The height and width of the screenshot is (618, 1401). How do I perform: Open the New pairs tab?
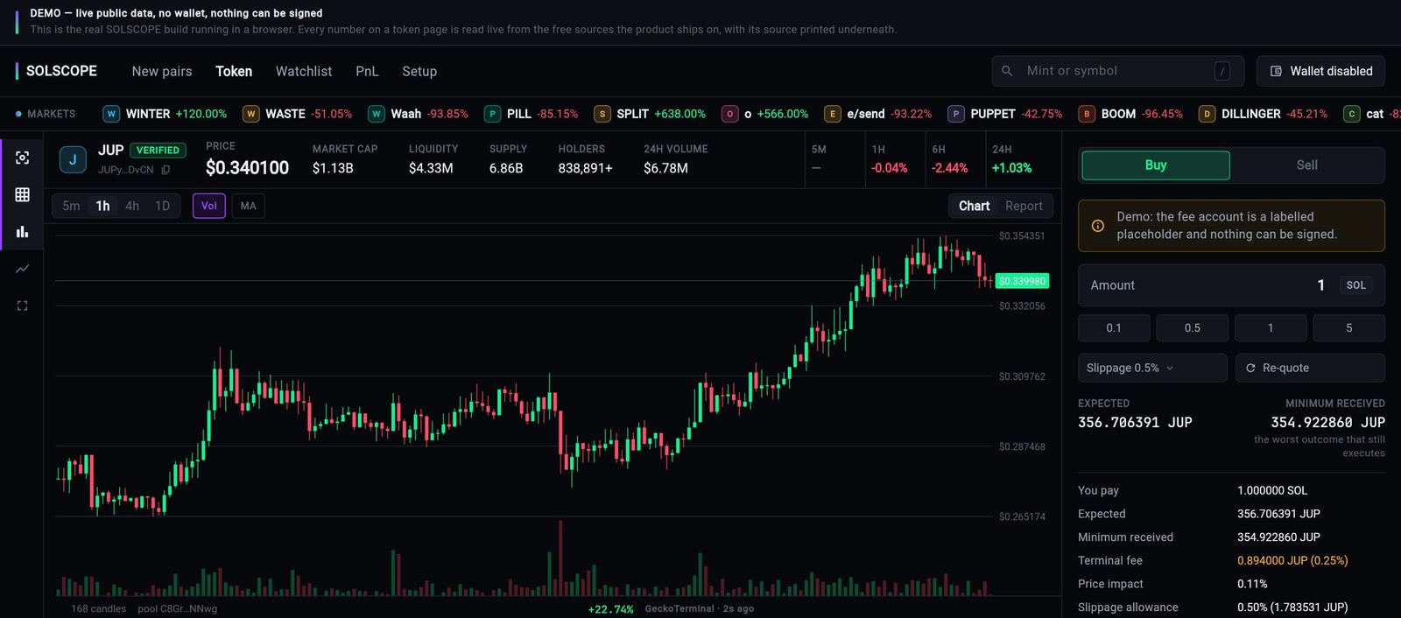point(162,71)
